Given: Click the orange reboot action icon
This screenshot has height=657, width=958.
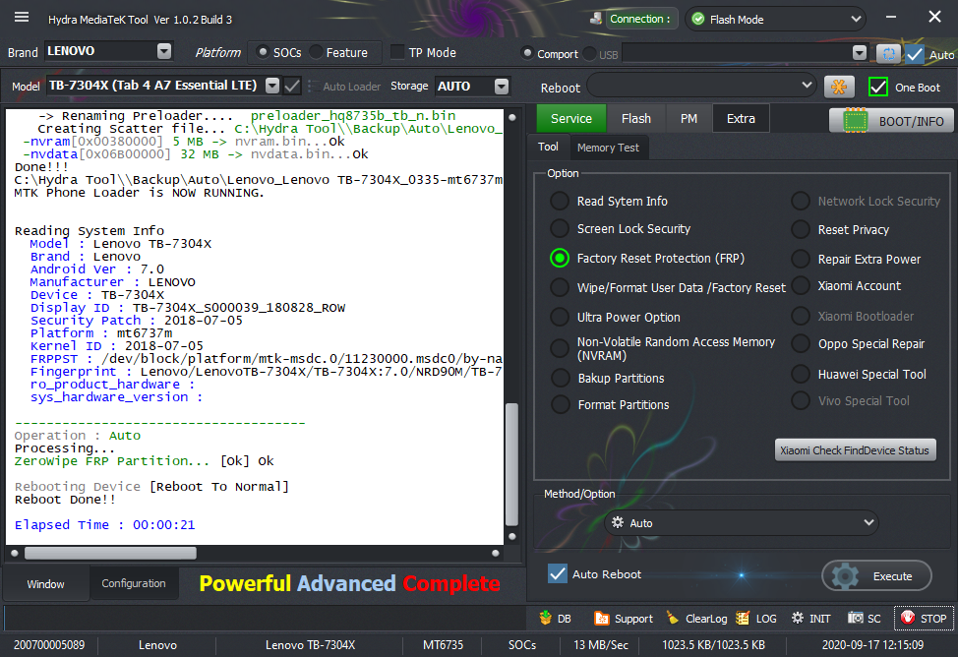Looking at the screenshot, I should [x=839, y=87].
